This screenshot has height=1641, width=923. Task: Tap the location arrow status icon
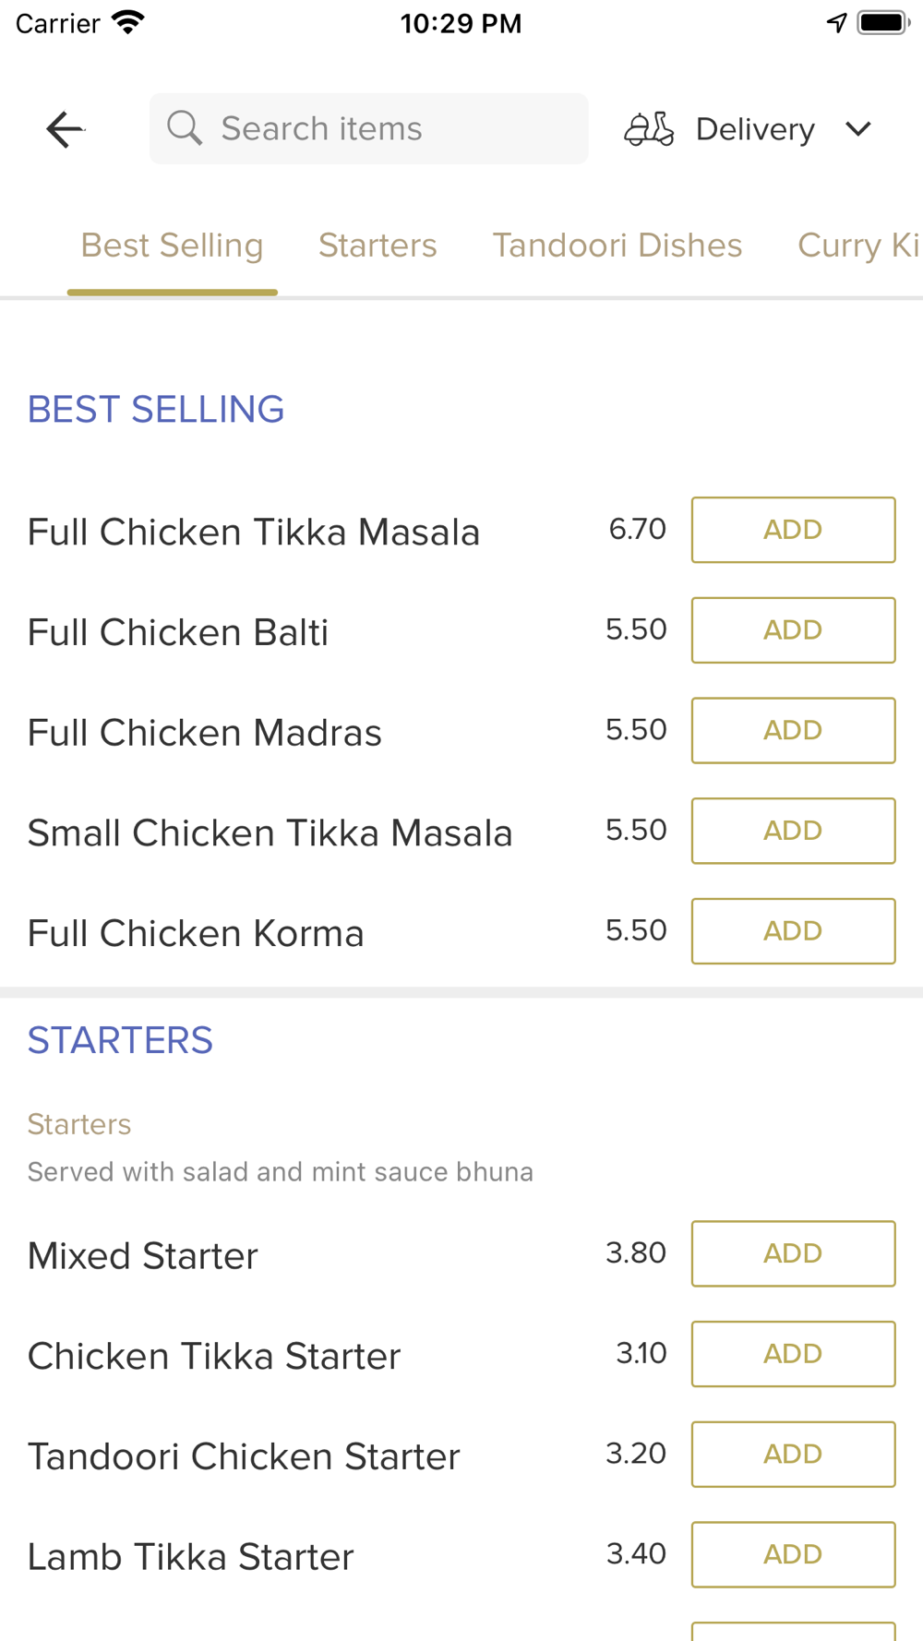pos(836,23)
